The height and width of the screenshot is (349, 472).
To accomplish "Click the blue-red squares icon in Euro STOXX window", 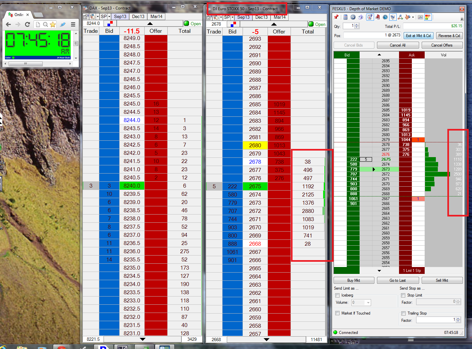I will [x=233, y=24].
